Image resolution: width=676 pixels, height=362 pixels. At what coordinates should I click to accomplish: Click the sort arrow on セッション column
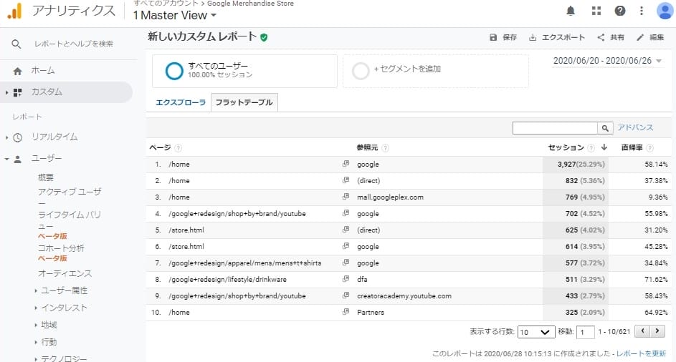(x=604, y=147)
